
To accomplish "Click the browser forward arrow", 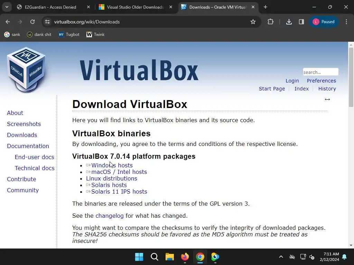I will (x=20, y=22).
